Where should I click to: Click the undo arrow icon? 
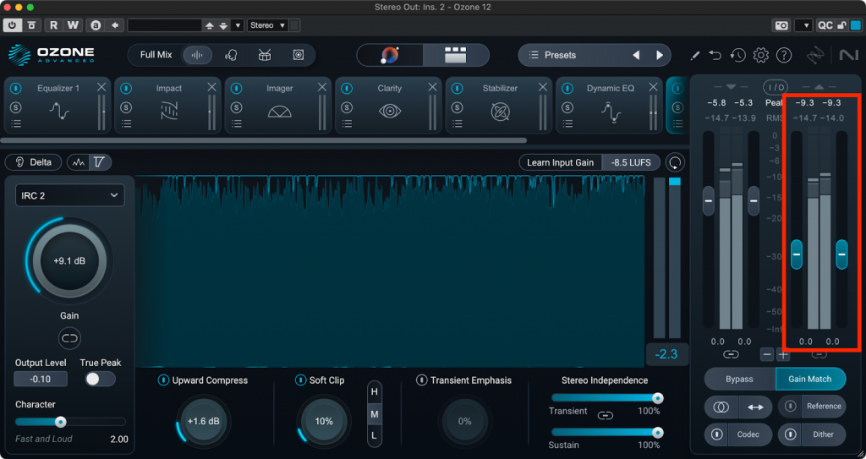click(715, 56)
